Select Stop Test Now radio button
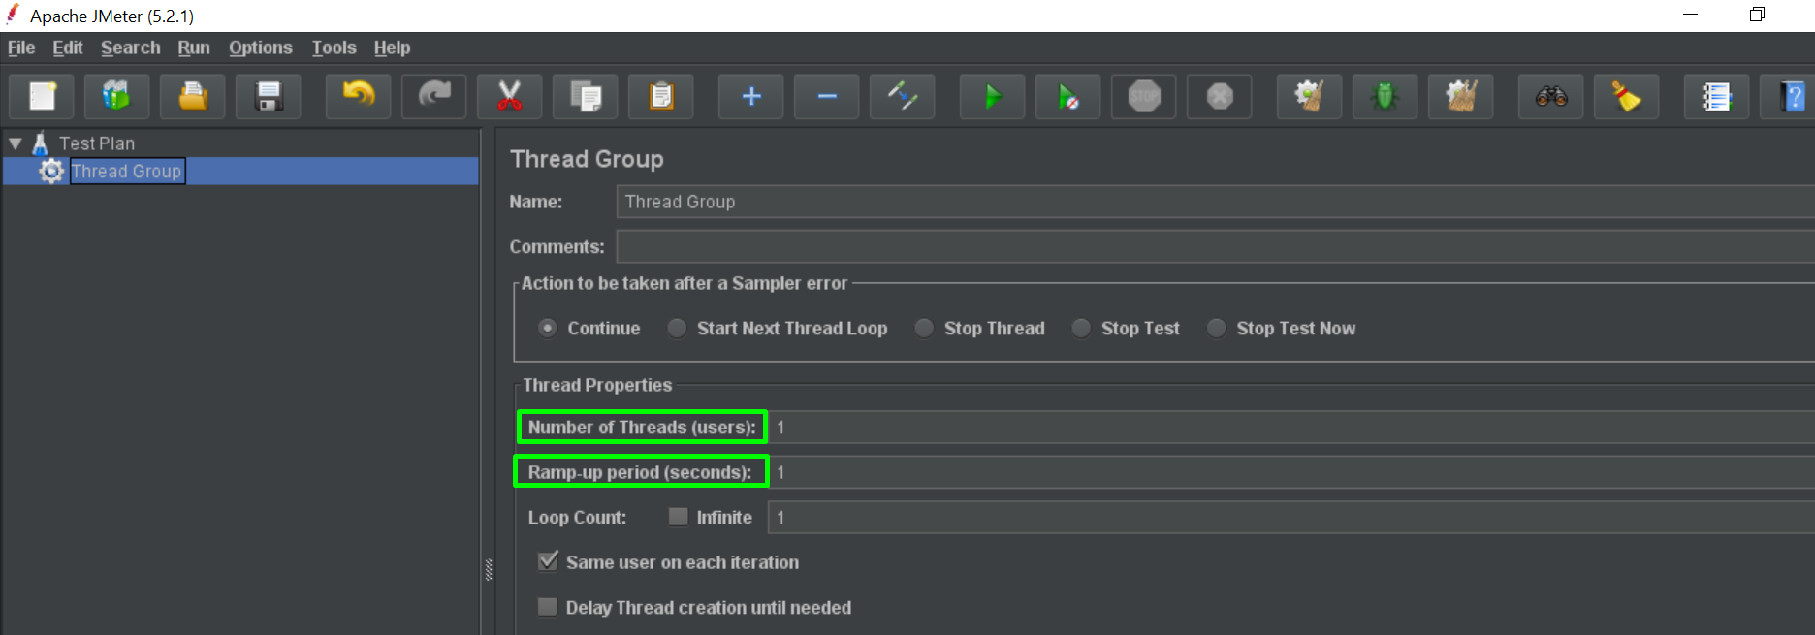Viewport: 1815px width, 635px height. click(x=1216, y=328)
